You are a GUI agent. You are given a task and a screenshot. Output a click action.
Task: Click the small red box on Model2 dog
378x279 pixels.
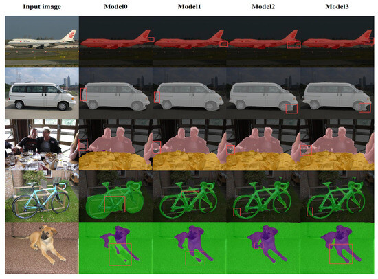[x=258, y=246]
